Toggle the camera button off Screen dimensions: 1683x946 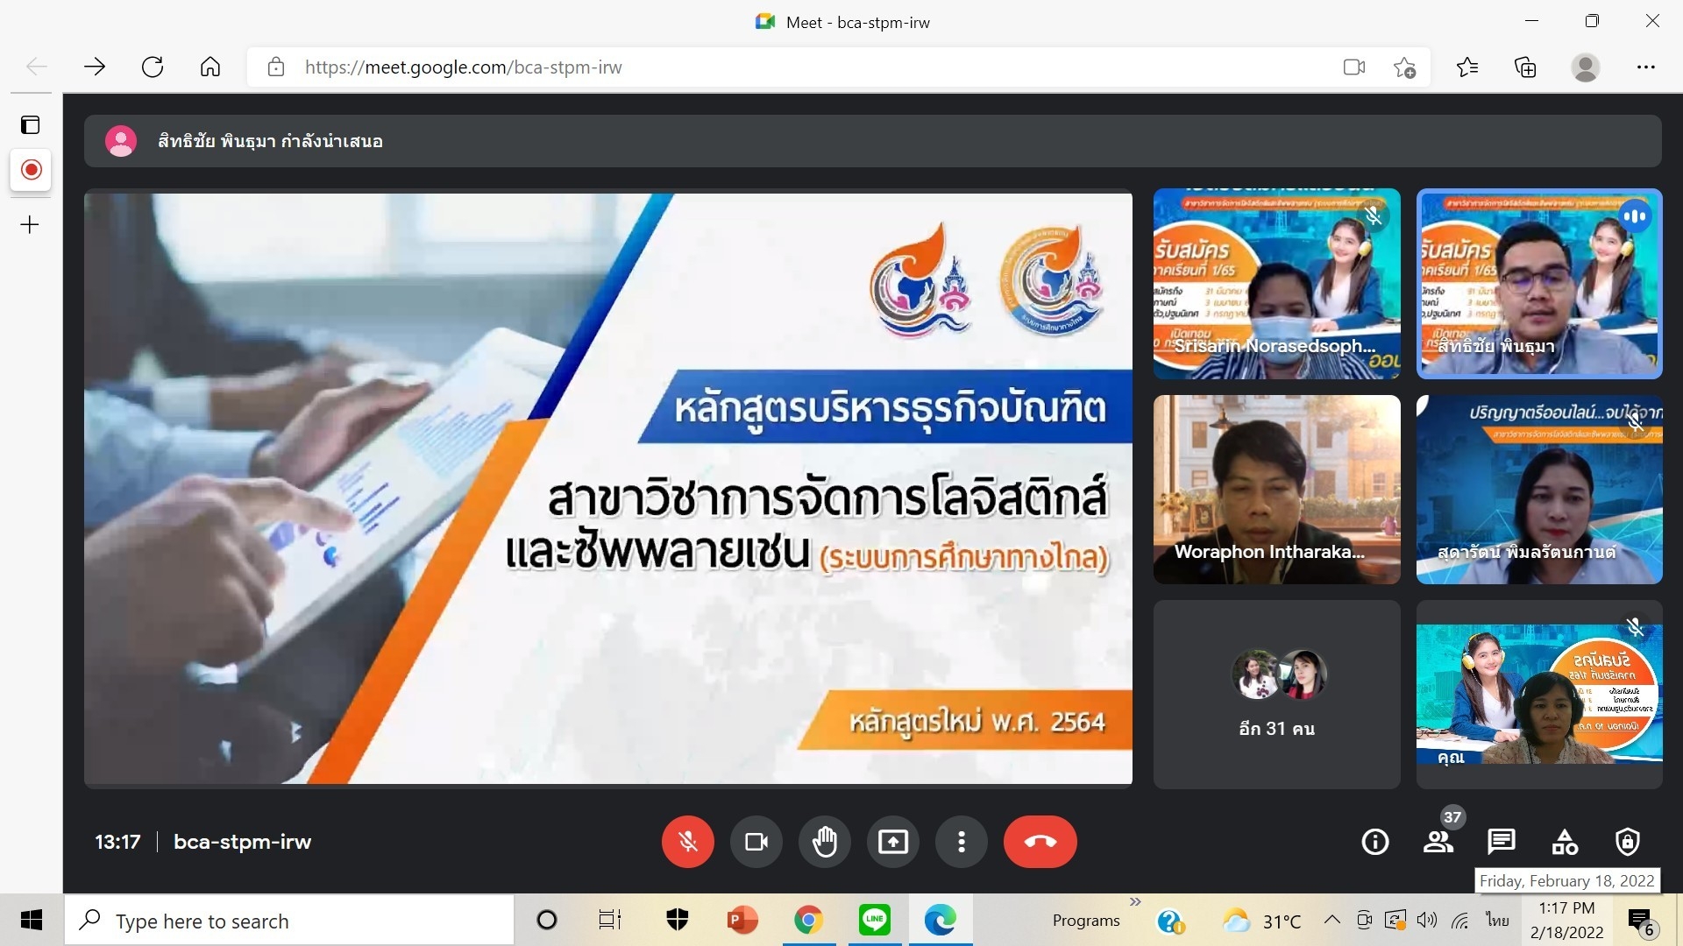pyautogui.click(x=756, y=842)
